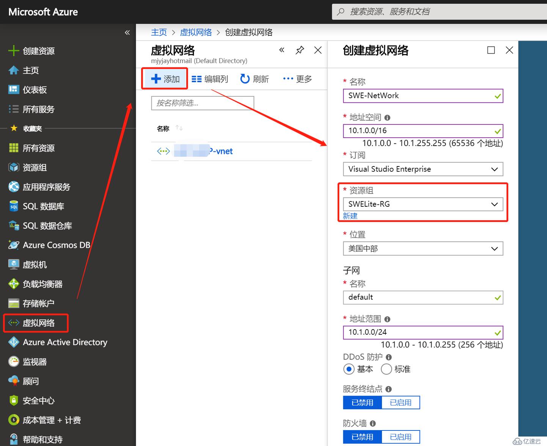Viewport: 547px width, 446px height.
Task: Click the green plus Create resource icon
Action: 14,51
